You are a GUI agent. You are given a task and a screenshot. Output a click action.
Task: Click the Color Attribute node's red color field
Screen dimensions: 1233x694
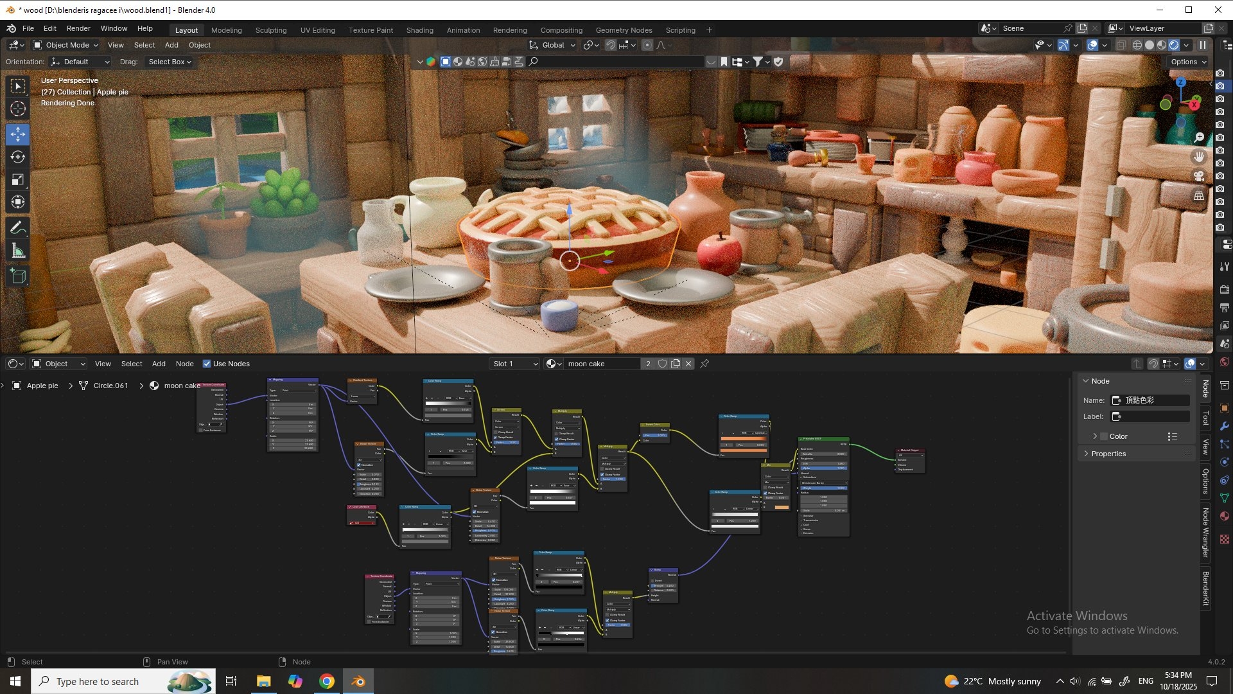click(x=362, y=522)
